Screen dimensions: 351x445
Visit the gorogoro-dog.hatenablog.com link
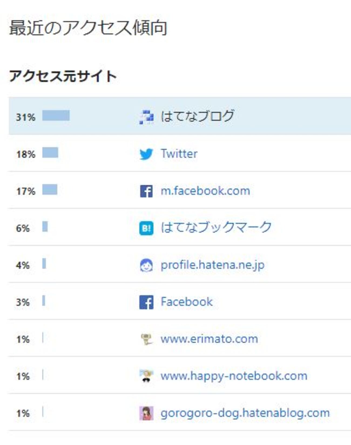[245, 413]
